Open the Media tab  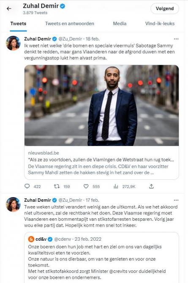[120, 24]
